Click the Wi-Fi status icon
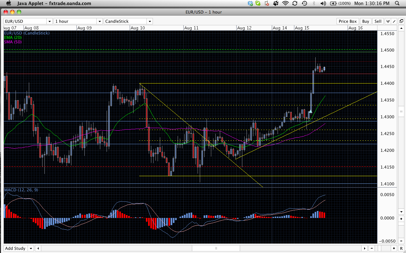 285,3
